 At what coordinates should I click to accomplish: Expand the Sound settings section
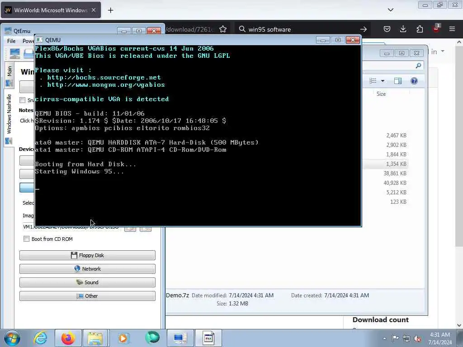(x=87, y=282)
